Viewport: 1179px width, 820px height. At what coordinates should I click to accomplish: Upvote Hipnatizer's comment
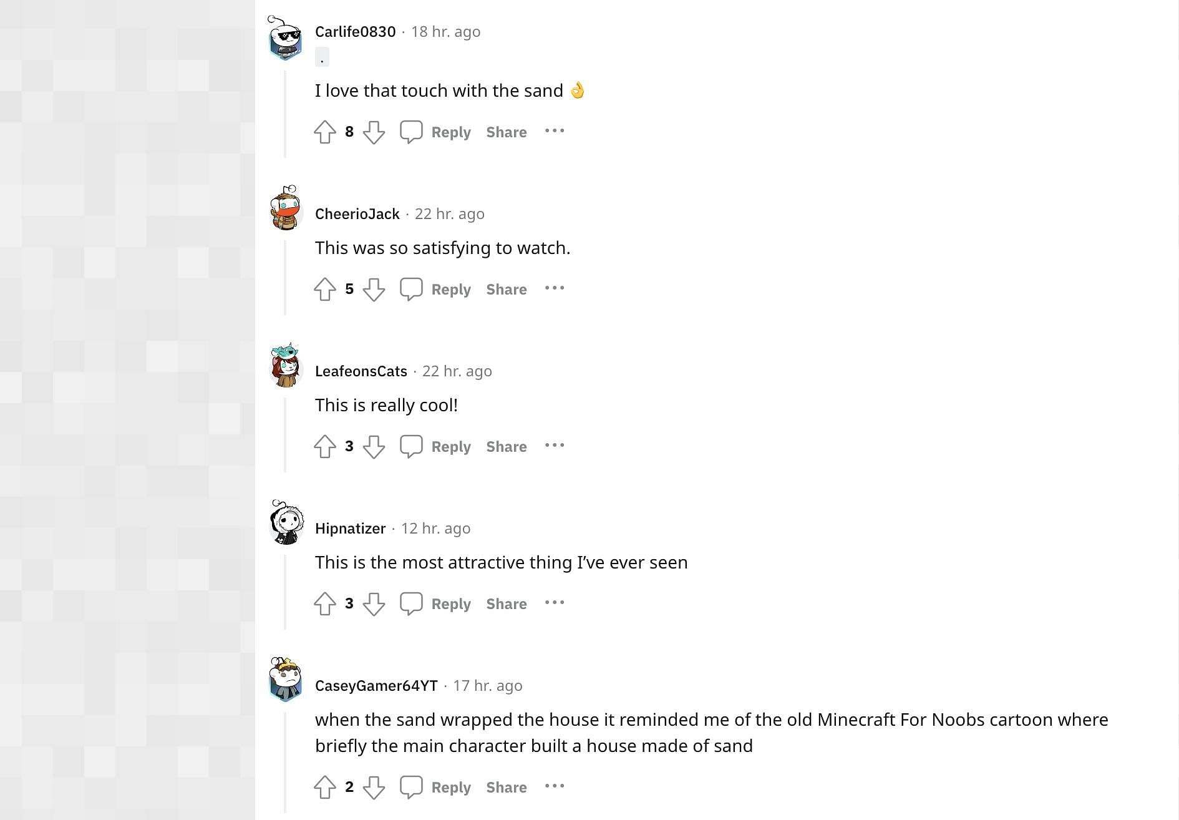[x=325, y=604]
